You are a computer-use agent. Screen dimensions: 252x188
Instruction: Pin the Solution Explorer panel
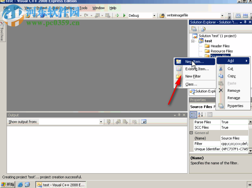coord(245,22)
